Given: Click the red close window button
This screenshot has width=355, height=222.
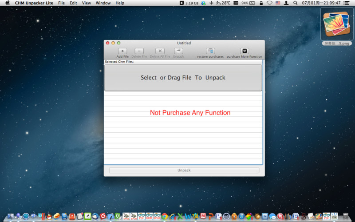Looking at the screenshot, I should tap(107, 43).
